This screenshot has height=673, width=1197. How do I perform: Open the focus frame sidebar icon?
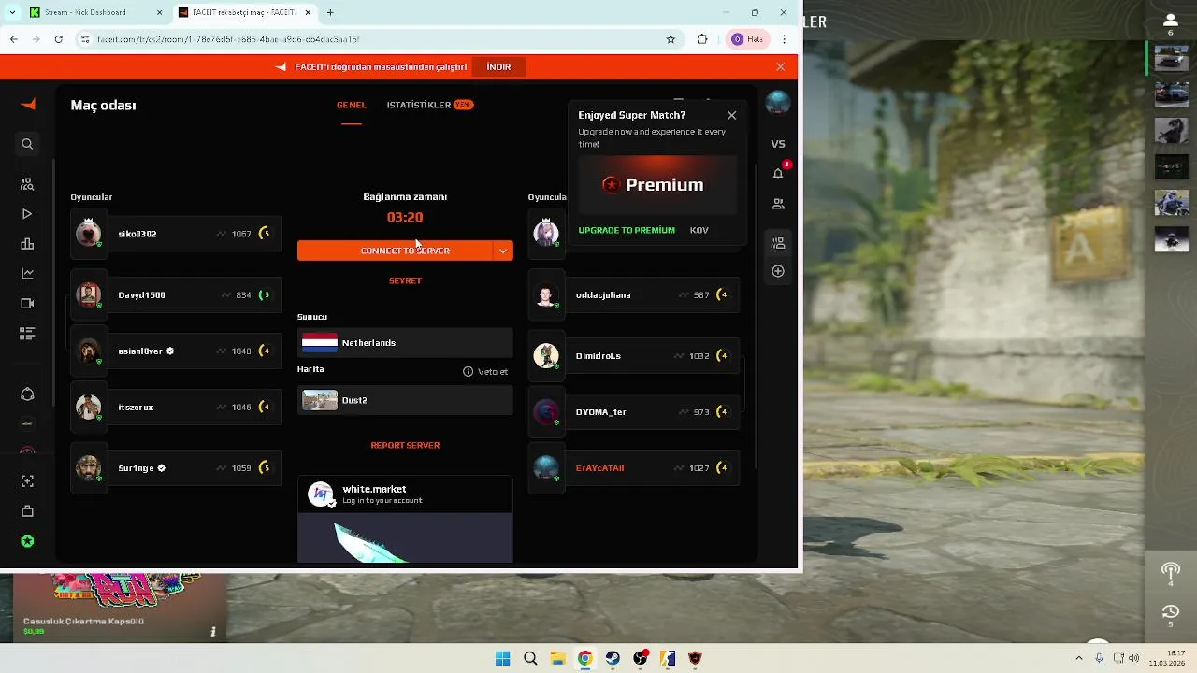[27, 480]
